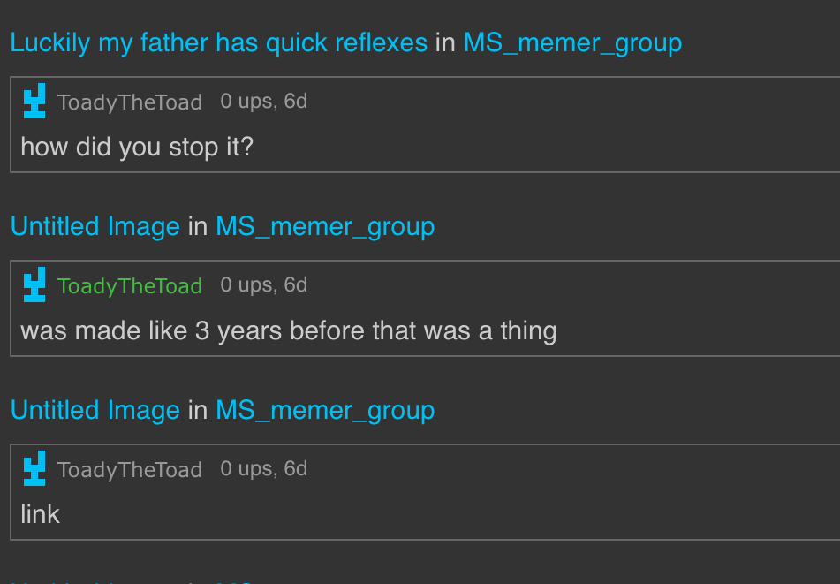Click the comment "how did you stop it?"
Screen dimensions: 840x584
tap(137, 147)
